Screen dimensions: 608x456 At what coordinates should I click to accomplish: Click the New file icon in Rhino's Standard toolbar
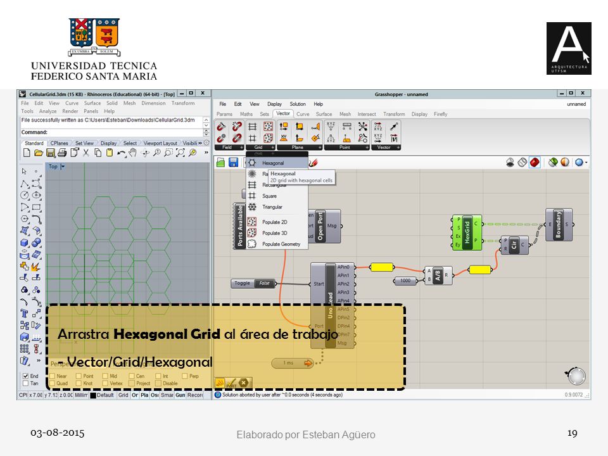tap(27, 153)
